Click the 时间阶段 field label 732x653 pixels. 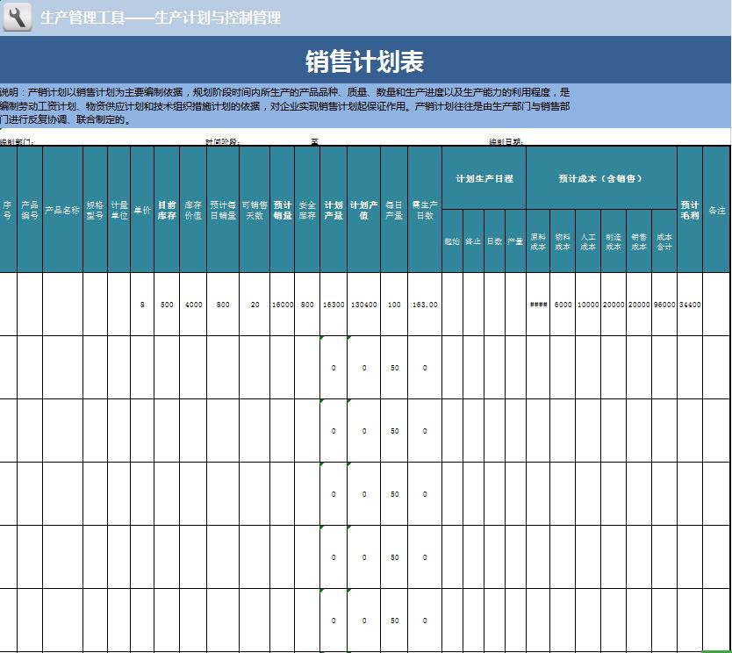223,141
